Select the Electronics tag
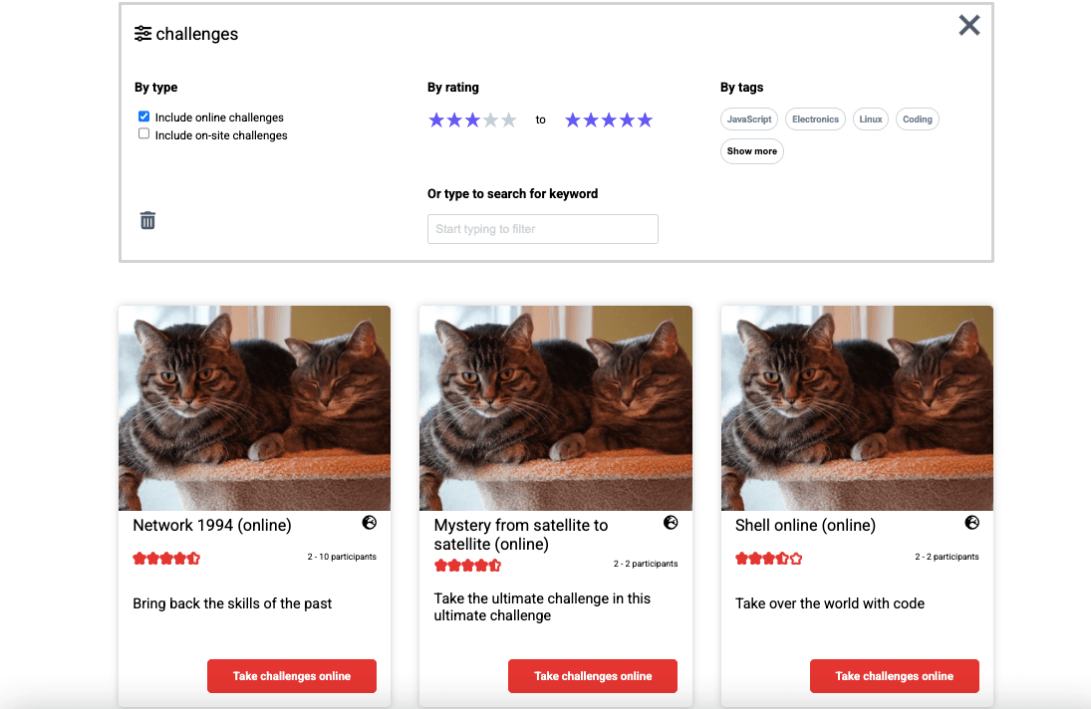 click(815, 118)
